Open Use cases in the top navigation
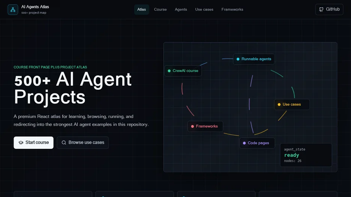 (204, 10)
